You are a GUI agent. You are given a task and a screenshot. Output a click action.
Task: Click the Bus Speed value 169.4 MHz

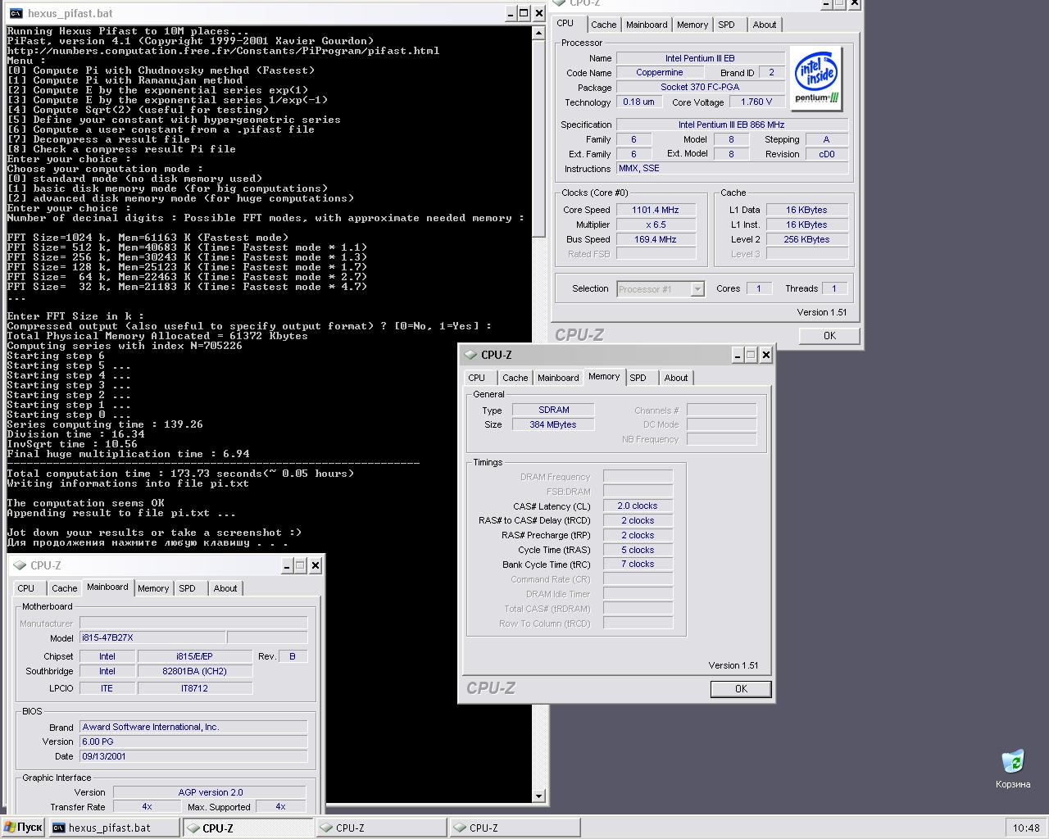point(656,239)
